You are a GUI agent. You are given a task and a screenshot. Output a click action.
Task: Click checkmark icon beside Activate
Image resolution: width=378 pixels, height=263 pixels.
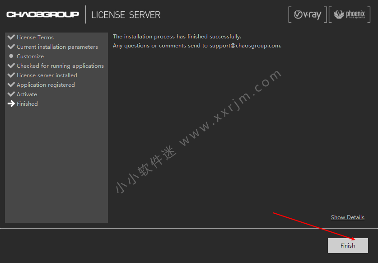click(11, 94)
